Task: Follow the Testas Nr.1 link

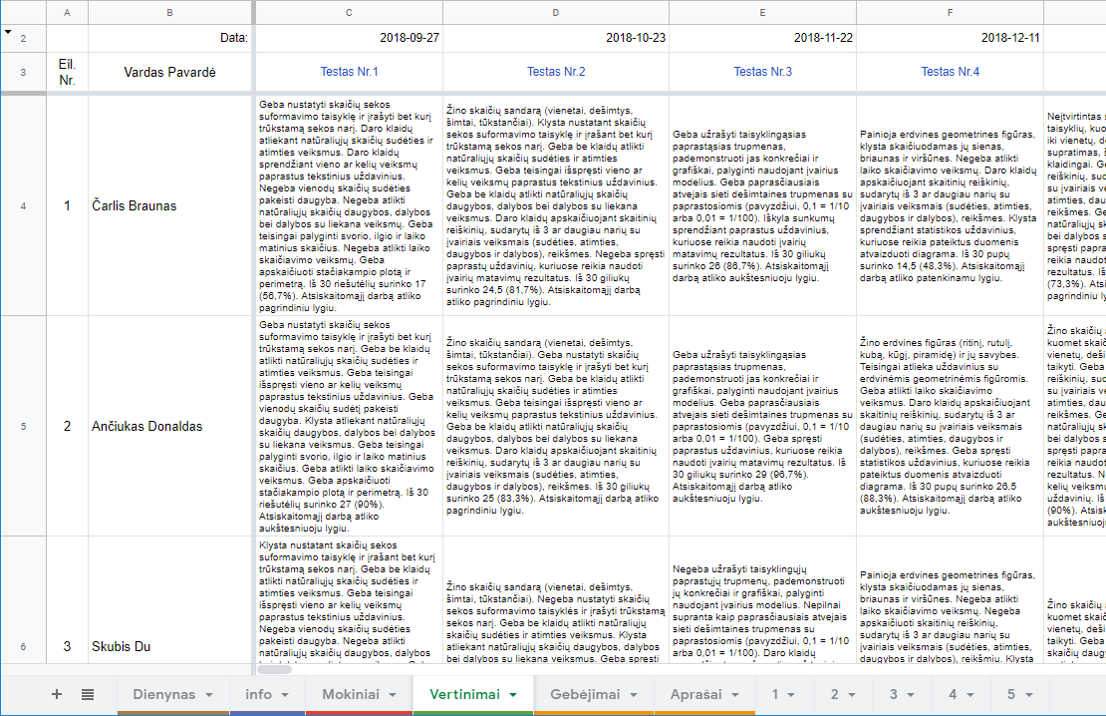Action: pyautogui.click(x=349, y=72)
